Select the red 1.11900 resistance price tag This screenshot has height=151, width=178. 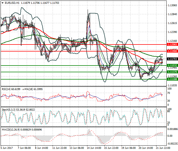pos(172,51)
